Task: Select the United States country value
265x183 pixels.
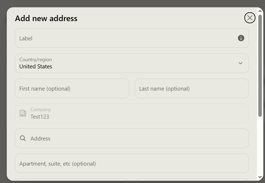Action: click(x=36, y=67)
